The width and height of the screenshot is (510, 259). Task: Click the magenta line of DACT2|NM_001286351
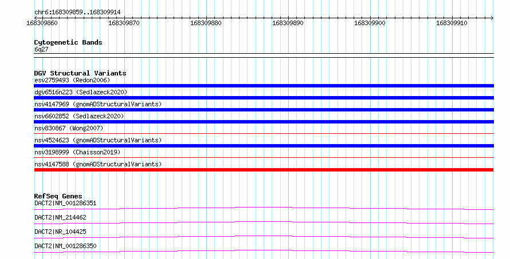264,208
